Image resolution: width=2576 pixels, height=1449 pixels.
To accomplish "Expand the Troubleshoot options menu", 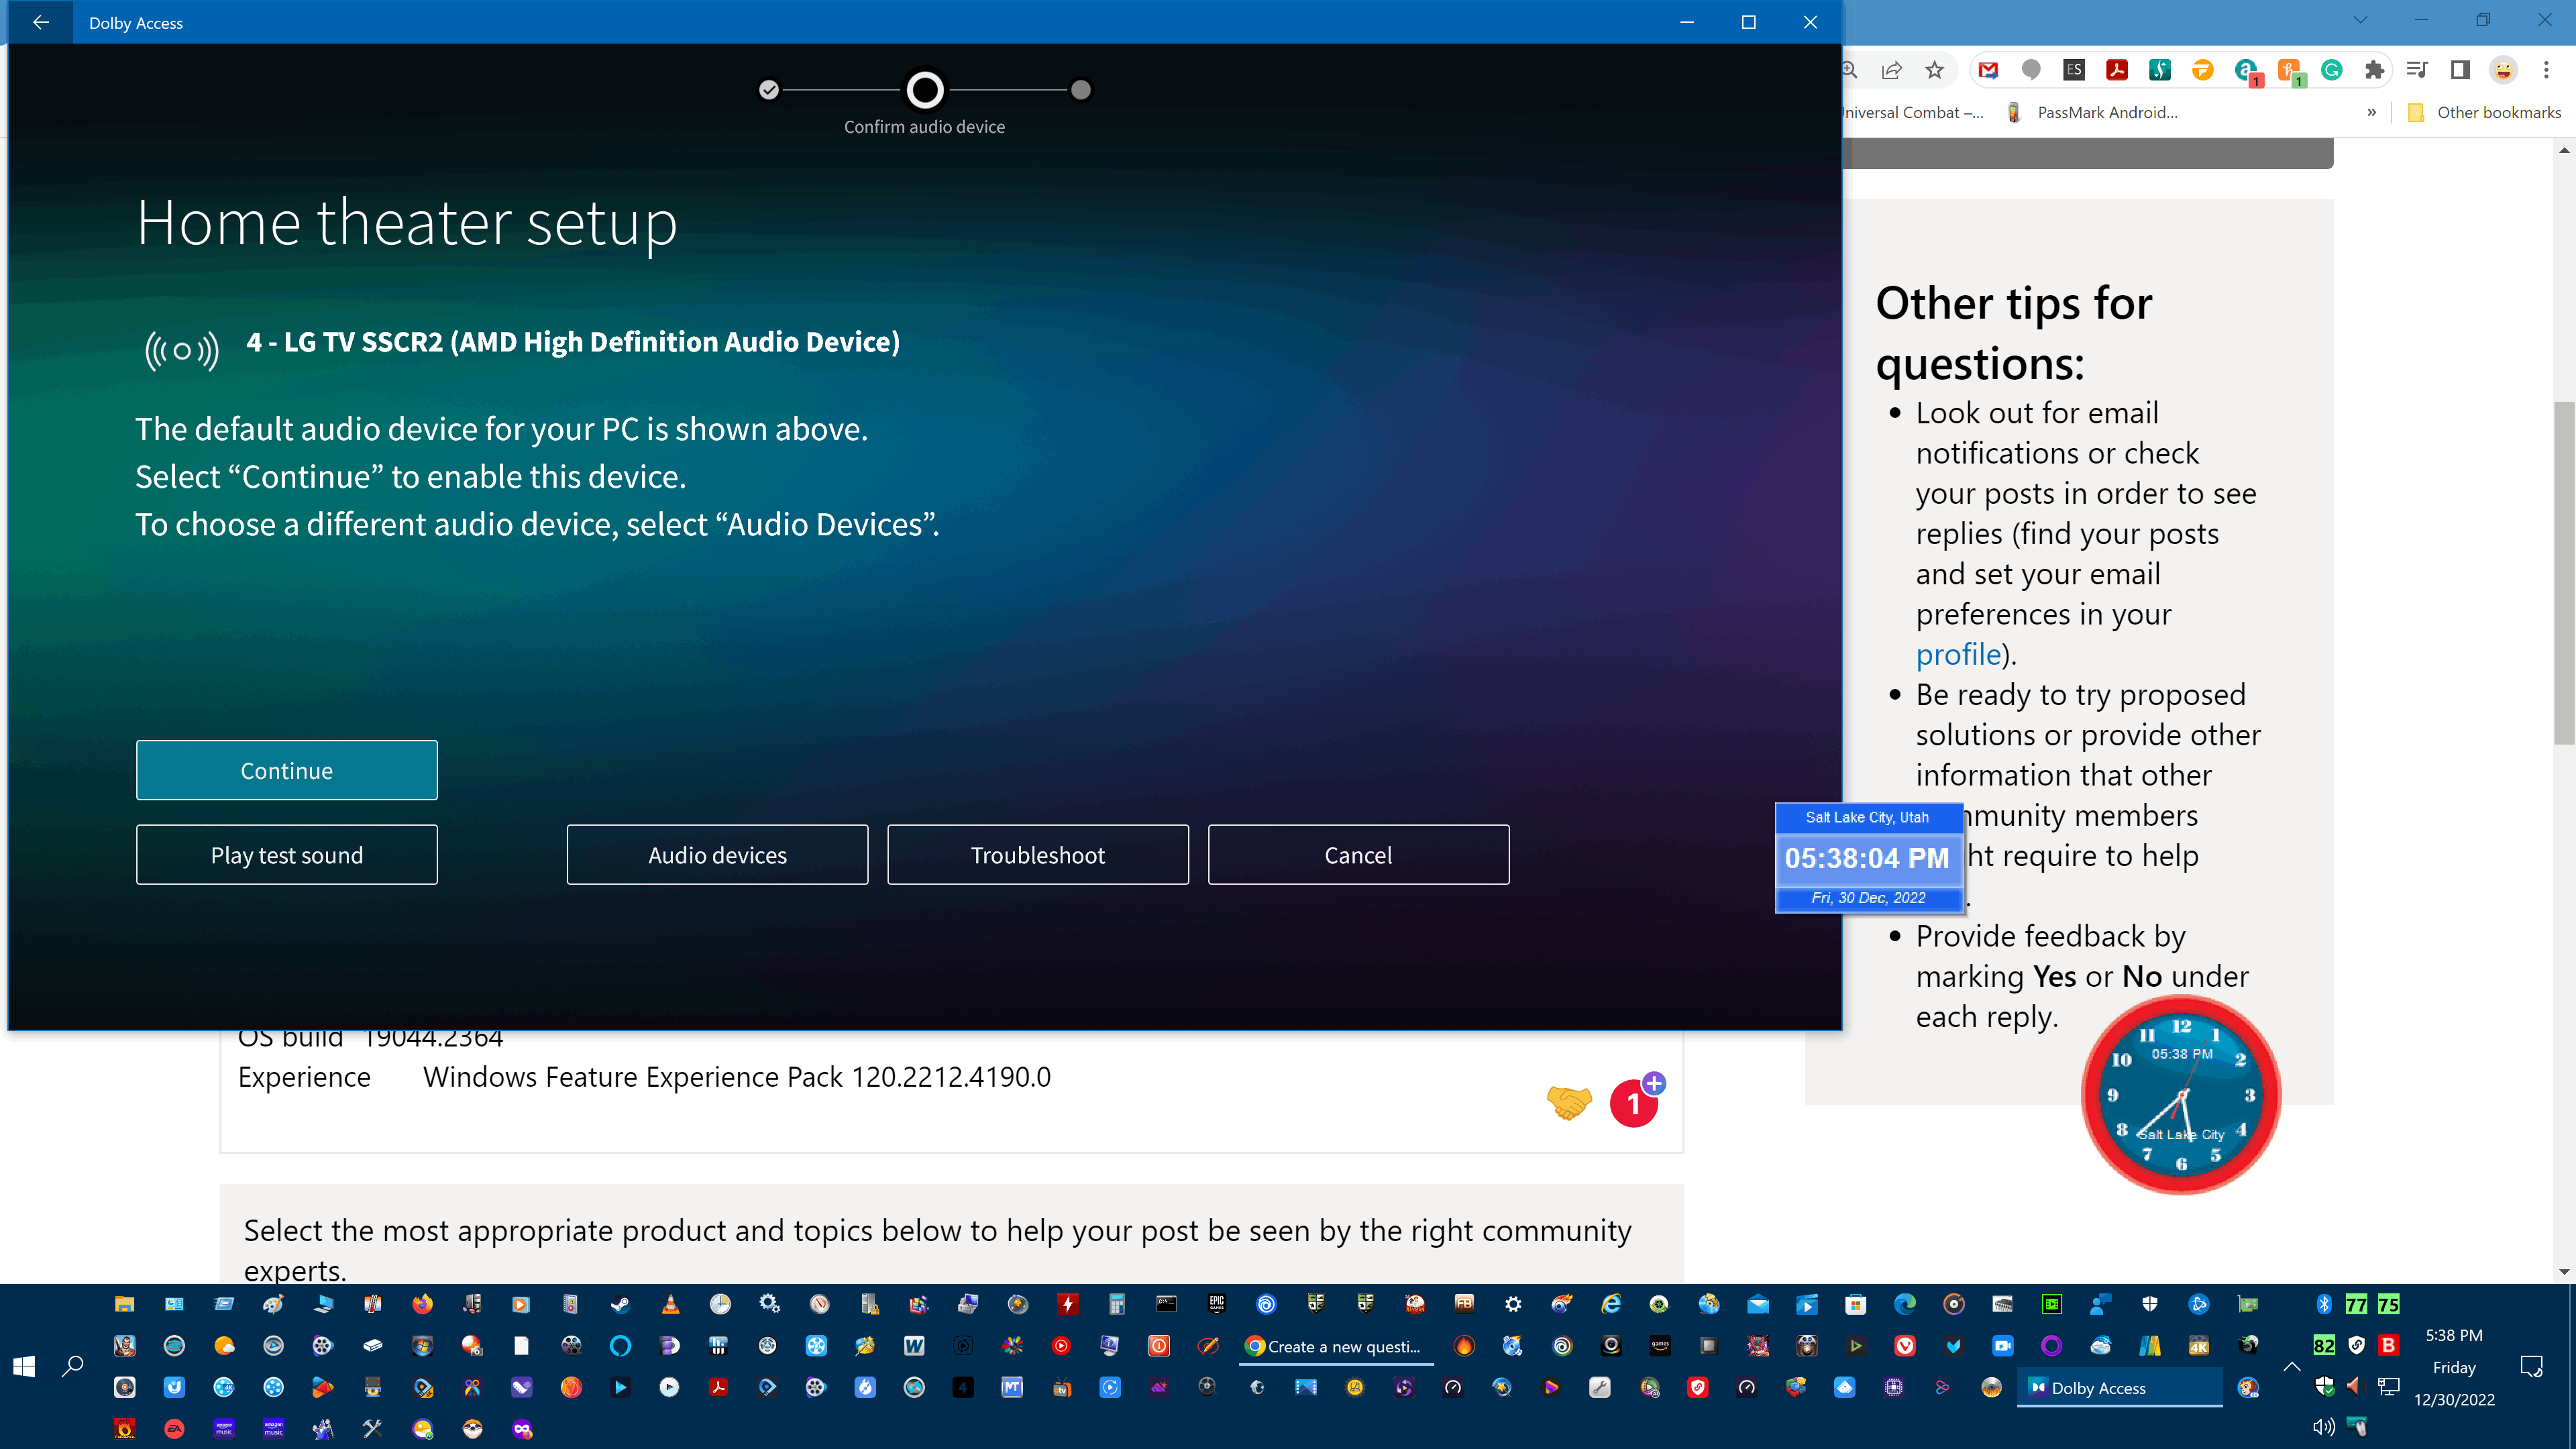I will coord(1036,855).
